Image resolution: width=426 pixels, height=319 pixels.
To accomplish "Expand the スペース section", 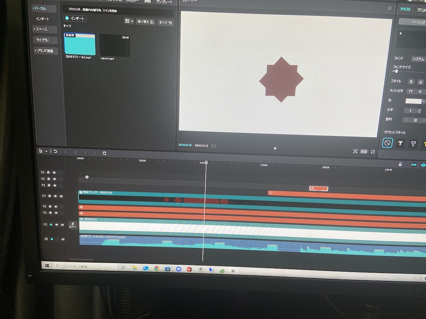I will pos(45,29).
